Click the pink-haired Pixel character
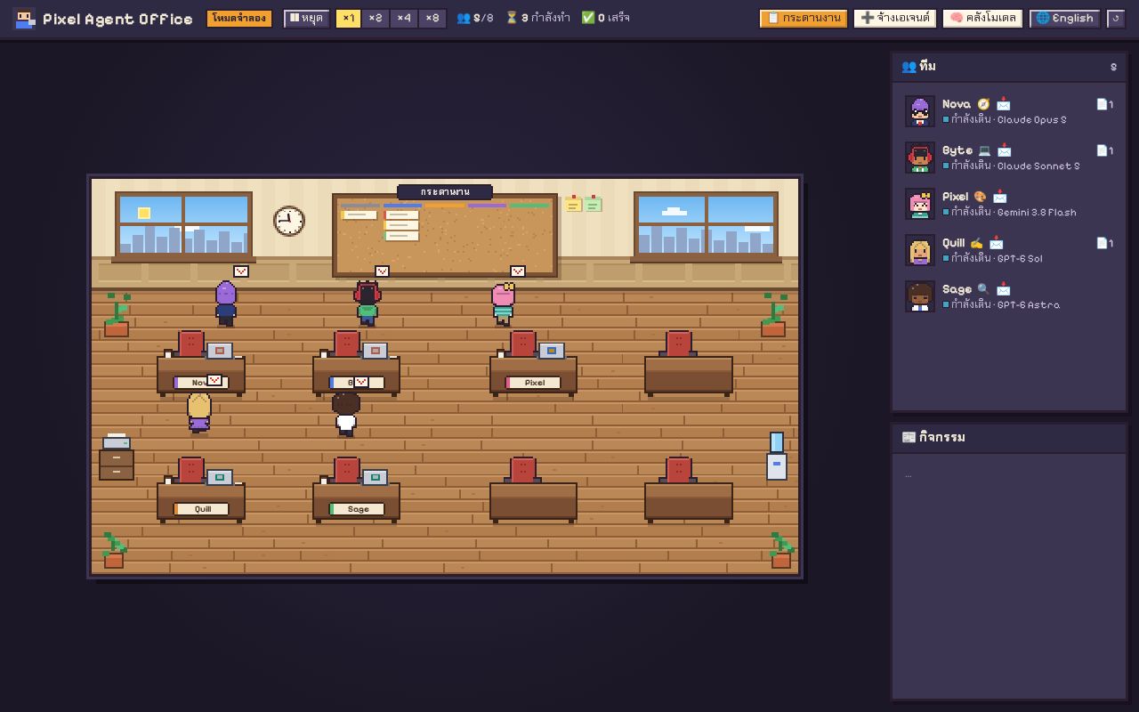 [503, 304]
